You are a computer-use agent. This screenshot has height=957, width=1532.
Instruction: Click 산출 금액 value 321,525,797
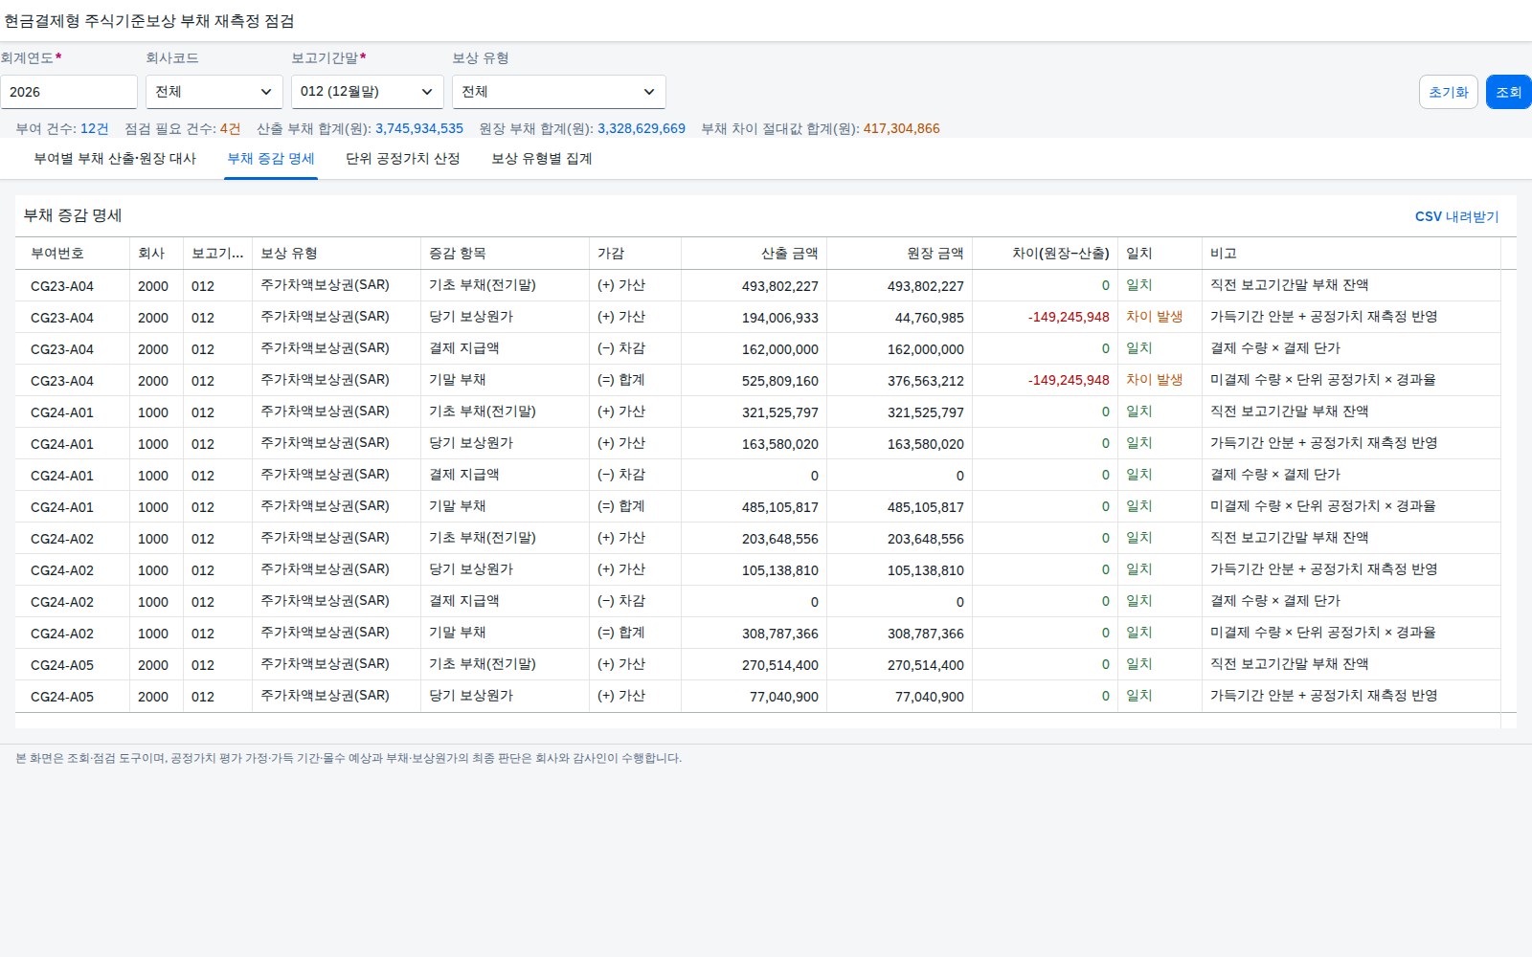pos(779,412)
